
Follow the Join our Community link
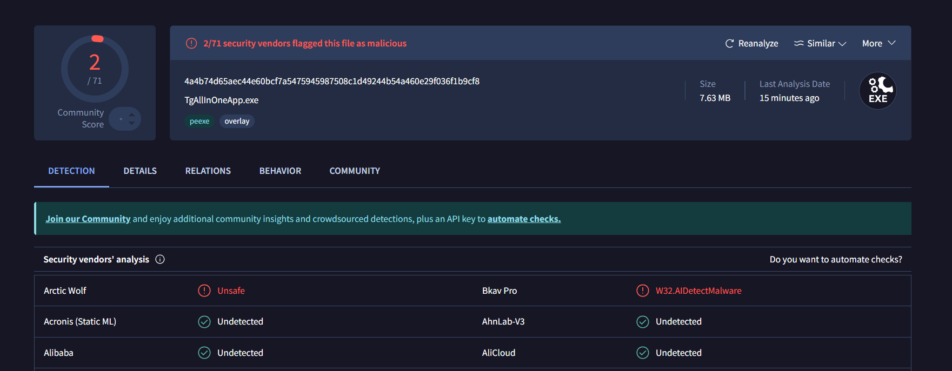tap(88, 219)
